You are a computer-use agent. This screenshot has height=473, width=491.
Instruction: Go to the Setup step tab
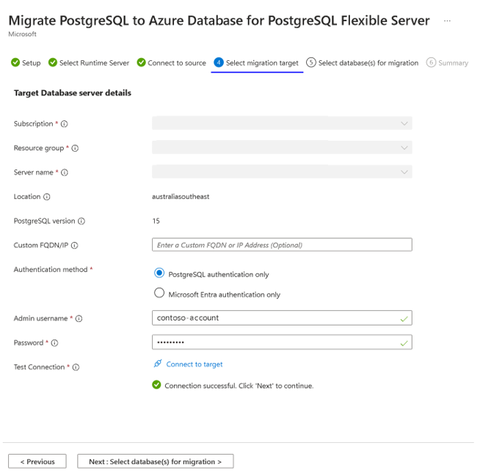pyautogui.click(x=26, y=63)
